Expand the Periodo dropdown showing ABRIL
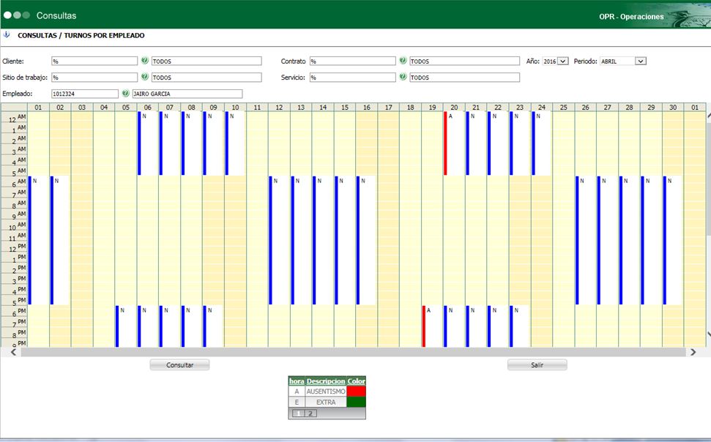The height and width of the screenshot is (442, 711). (x=623, y=61)
